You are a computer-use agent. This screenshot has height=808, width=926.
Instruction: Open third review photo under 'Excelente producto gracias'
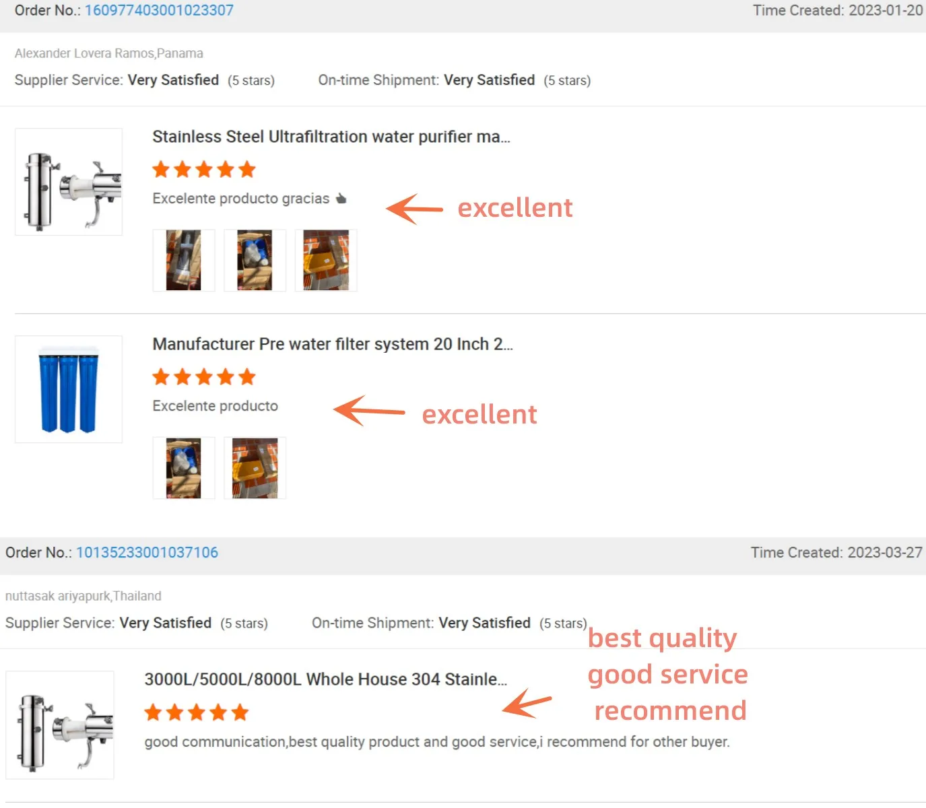point(326,261)
